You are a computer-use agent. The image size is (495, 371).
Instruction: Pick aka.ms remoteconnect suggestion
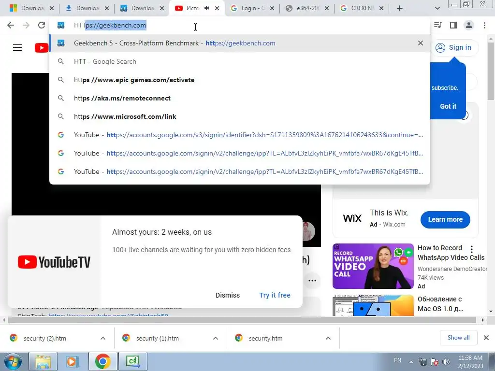tap(240, 98)
